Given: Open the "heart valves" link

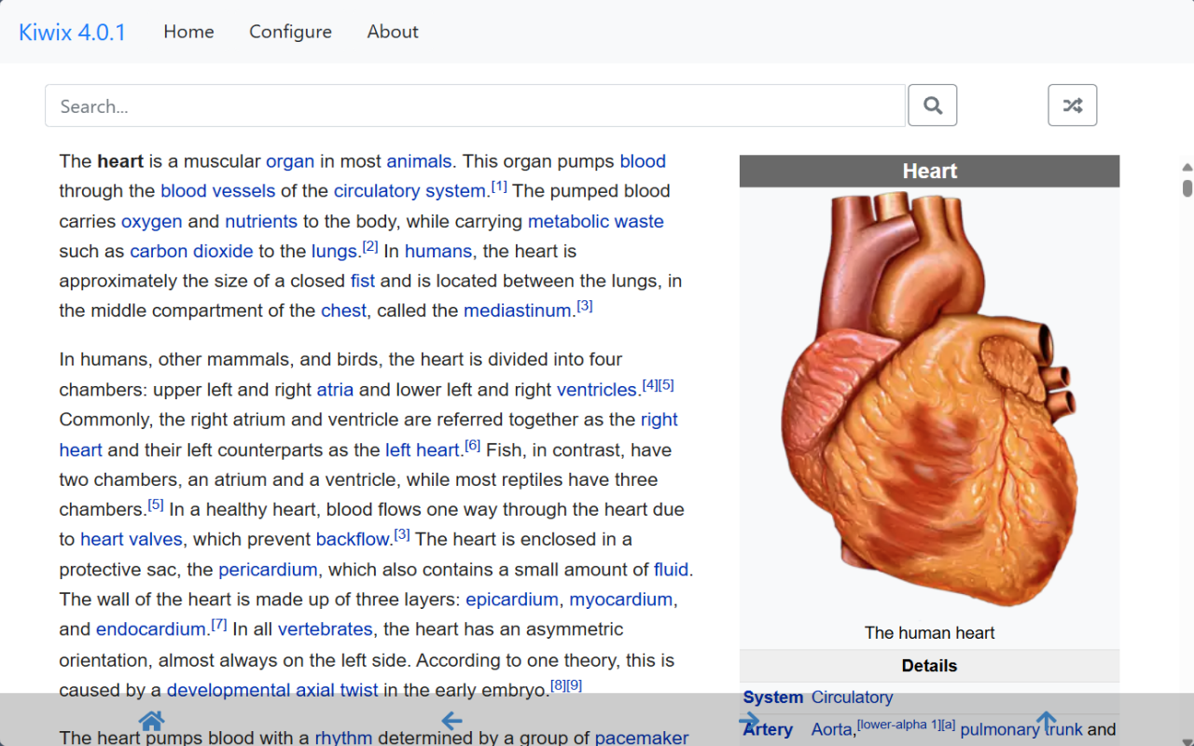Looking at the screenshot, I should point(132,539).
